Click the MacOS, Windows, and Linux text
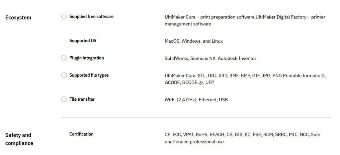Image resolution: width=340 pixels, height=155 pixels. click(x=194, y=41)
